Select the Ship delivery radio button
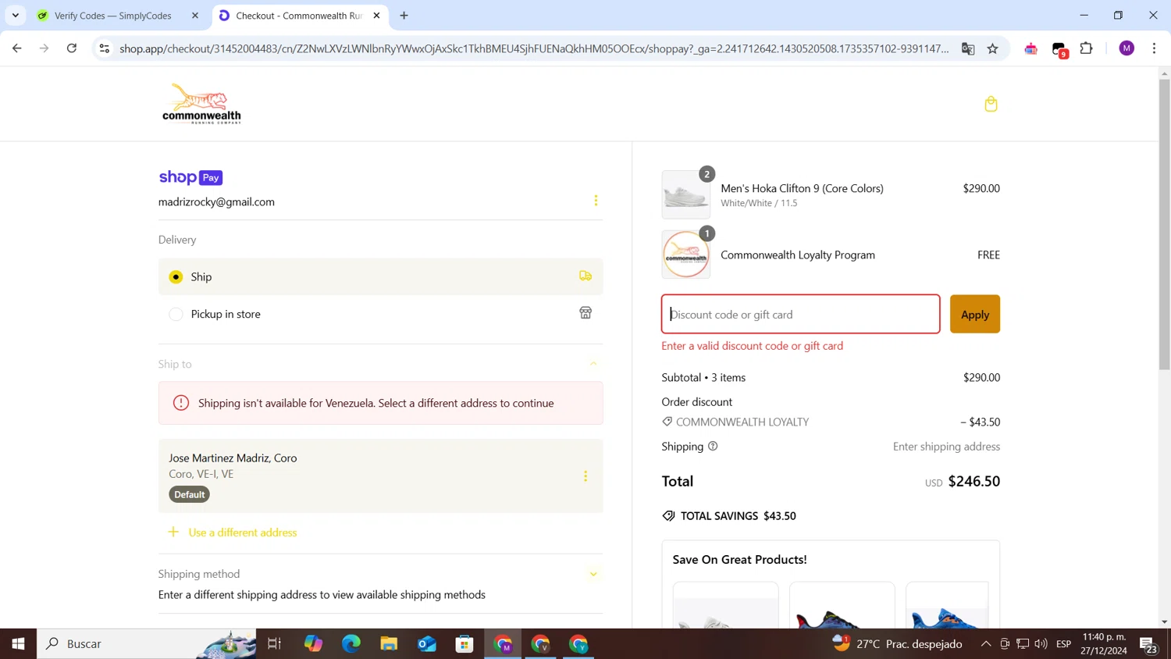The image size is (1171, 659). click(176, 276)
